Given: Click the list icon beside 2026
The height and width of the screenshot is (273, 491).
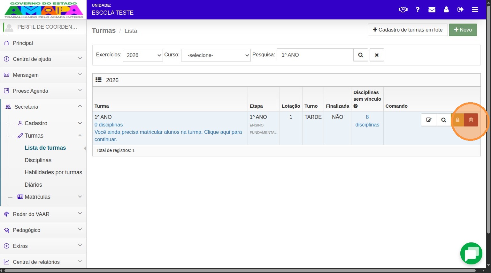Looking at the screenshot, I should click(98, 80).
